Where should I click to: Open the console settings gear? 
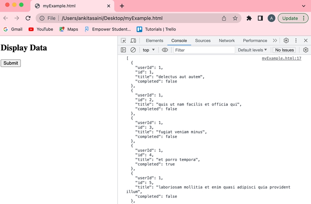[305, 50]
